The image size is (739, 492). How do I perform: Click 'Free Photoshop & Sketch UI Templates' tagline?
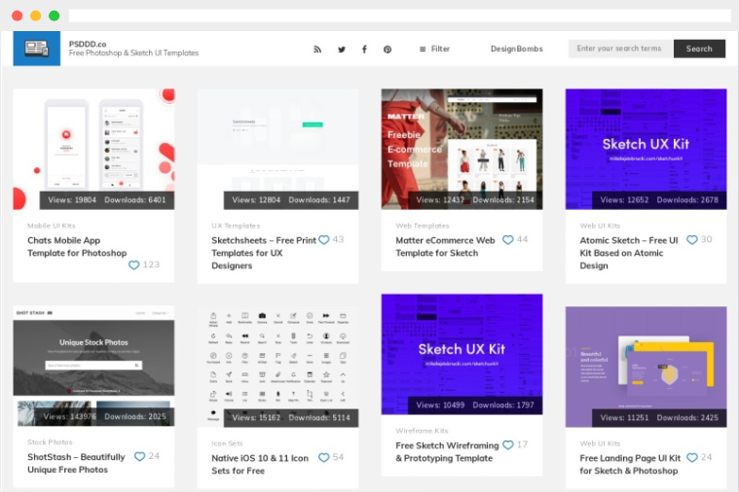point(133,53)
